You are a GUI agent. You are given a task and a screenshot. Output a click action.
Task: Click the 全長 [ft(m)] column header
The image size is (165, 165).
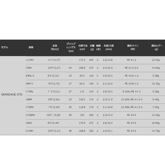point(55,48)
